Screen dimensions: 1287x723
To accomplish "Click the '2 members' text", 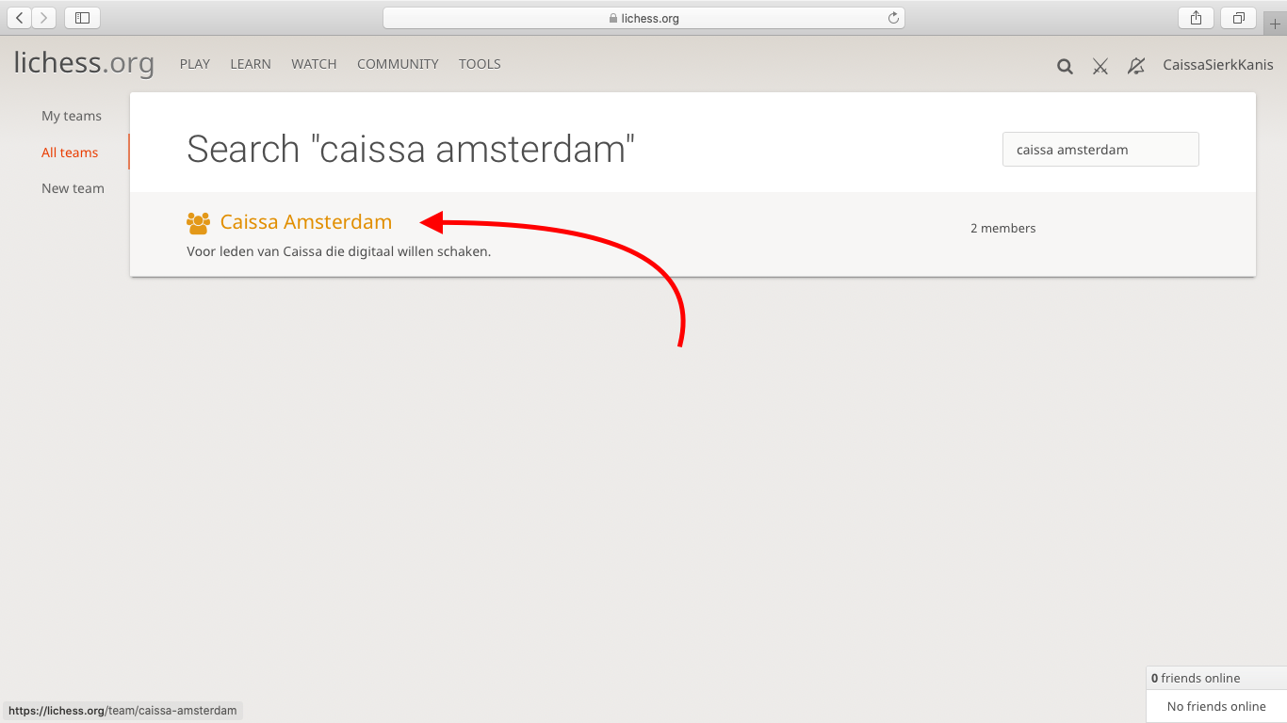I will point(1003,228).
